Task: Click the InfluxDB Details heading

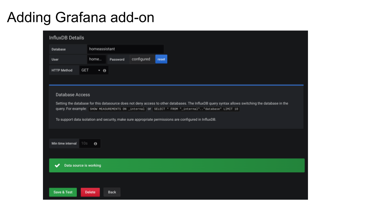Action: [x=67, y=38]
